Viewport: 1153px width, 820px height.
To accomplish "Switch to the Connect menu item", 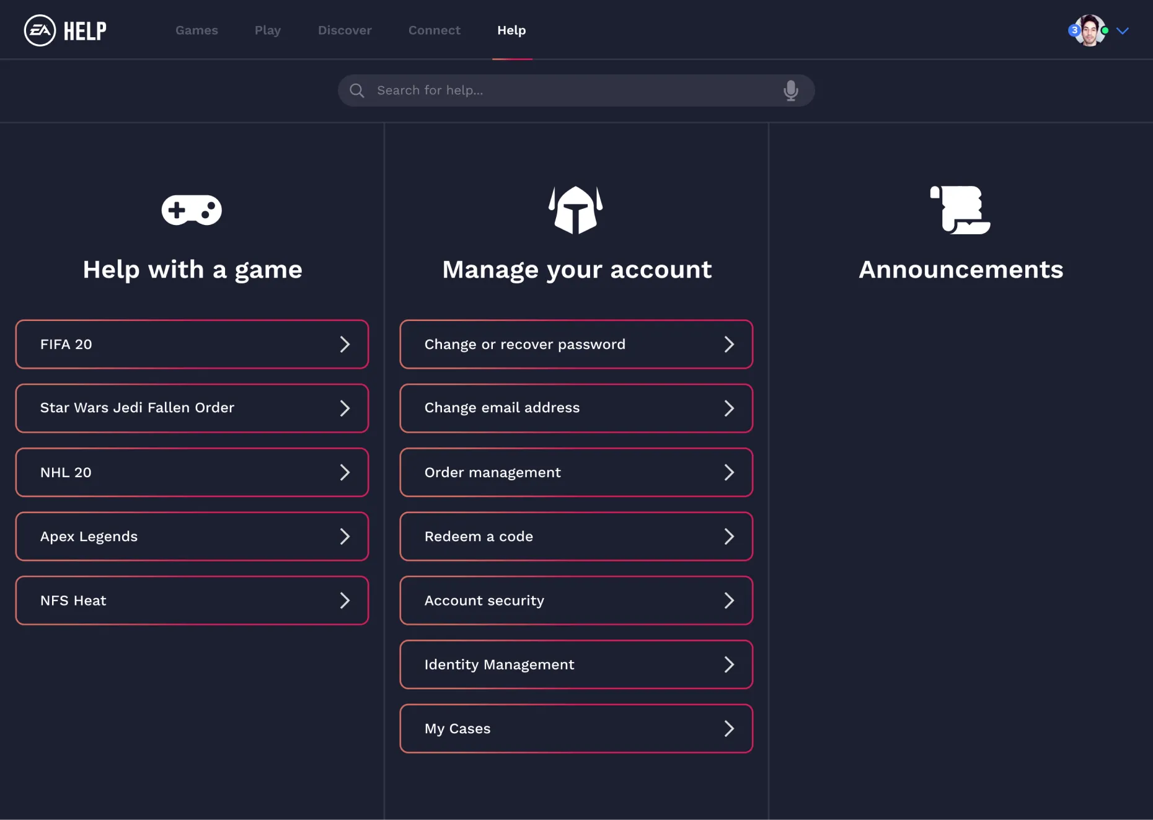I will [434, 30].
